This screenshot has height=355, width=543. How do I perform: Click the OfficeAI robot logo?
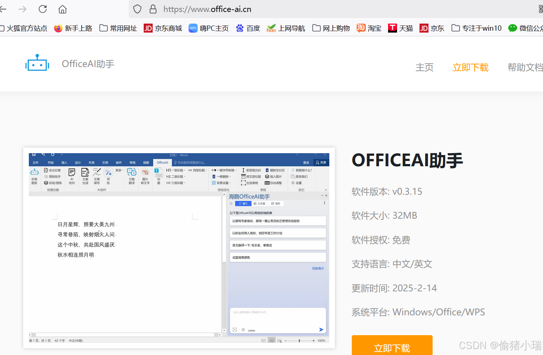pos(37,63)
